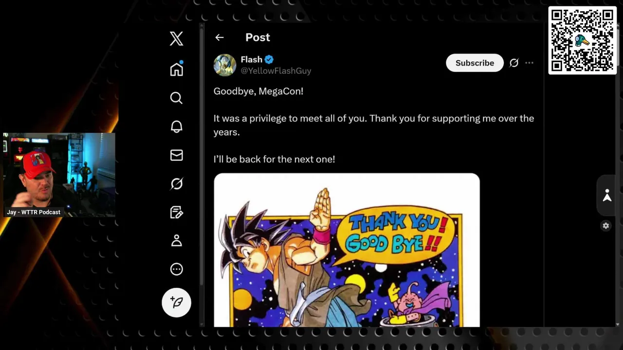Click the Flash display name
The height and width of the screenshot is (350, 623).
point(251,59)
